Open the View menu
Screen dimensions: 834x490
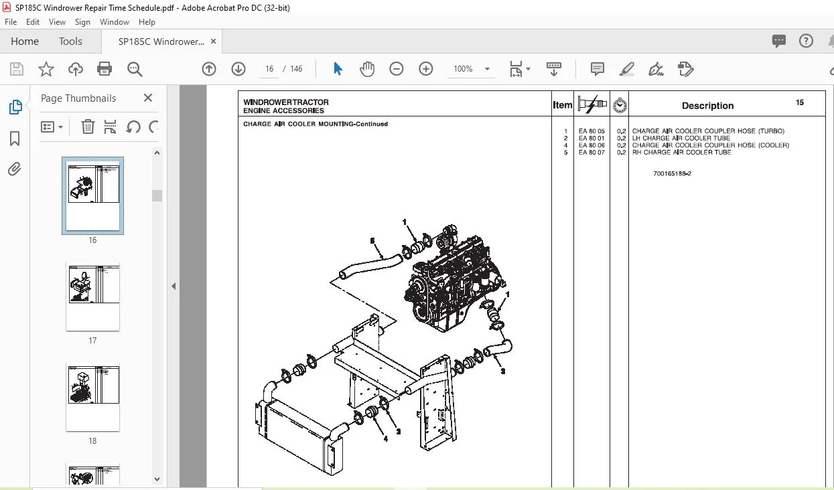coord(58,22)
